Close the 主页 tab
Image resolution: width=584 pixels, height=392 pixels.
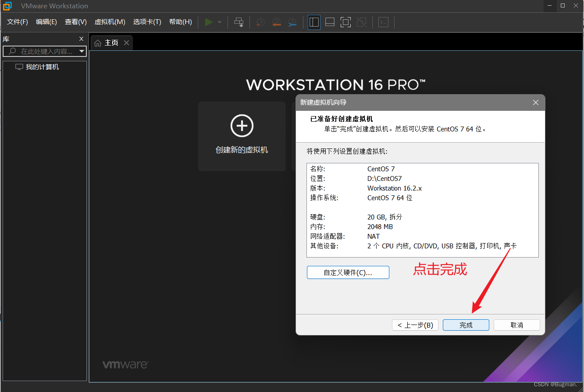(126, 42)
